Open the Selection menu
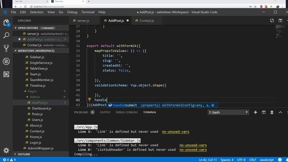The image size is (288, 162). pyautogui.click(x=36, y=12)
